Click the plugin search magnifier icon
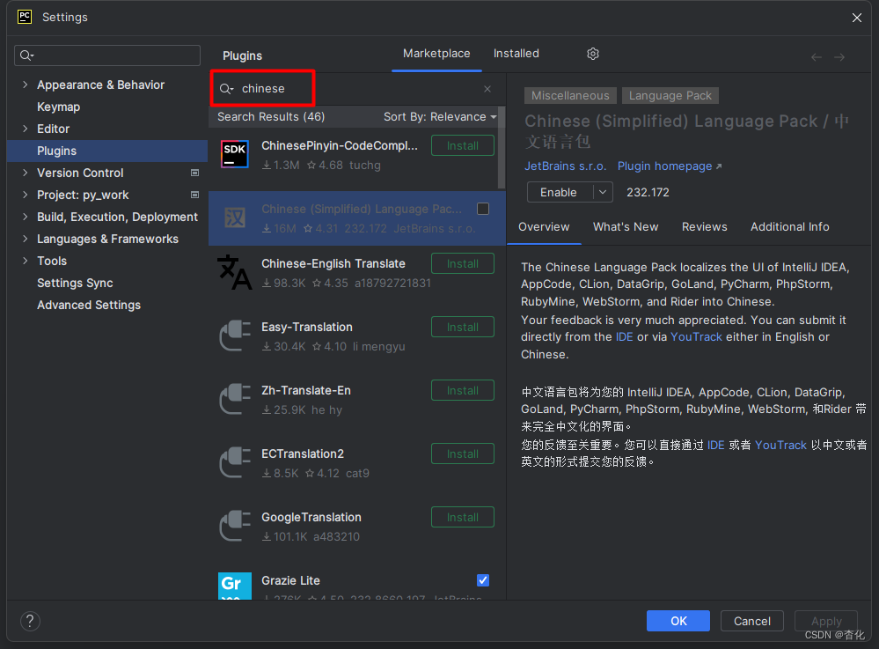This screenshot has height=649, width=879. 226,89
